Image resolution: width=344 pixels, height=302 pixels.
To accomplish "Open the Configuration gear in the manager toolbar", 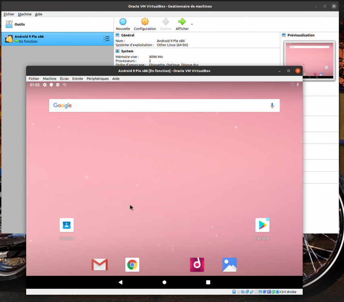I will point(145,24).
